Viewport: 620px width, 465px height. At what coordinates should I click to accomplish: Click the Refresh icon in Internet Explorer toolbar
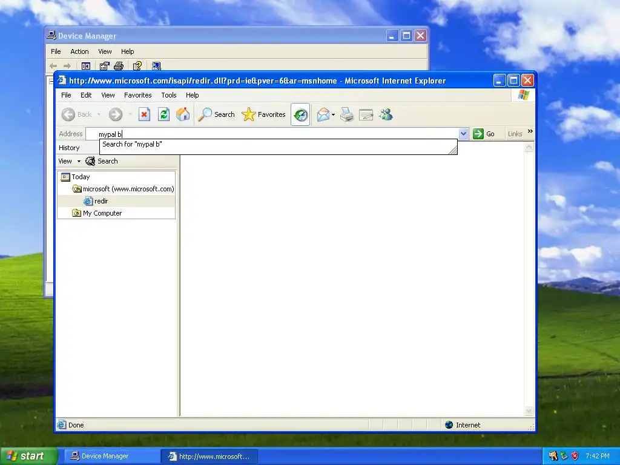pyautogui.click(x=163, y=114)
